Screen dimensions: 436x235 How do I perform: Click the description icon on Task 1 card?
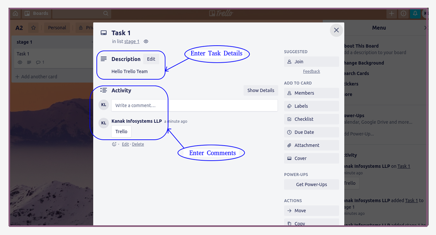point(29,62)
